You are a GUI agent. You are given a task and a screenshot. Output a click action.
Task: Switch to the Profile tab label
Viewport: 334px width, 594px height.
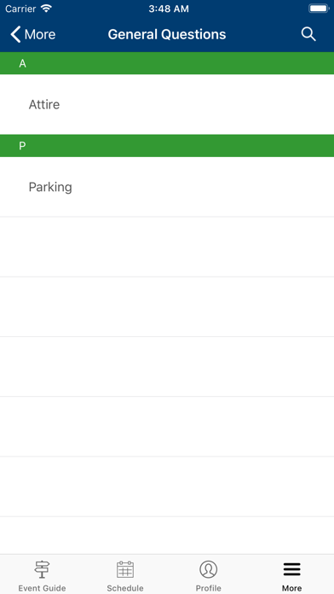(x=209, y=588)
